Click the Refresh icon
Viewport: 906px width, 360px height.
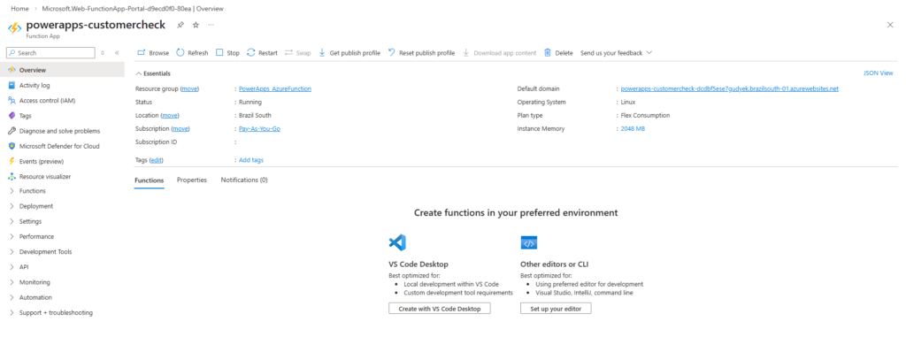[180, 52]
